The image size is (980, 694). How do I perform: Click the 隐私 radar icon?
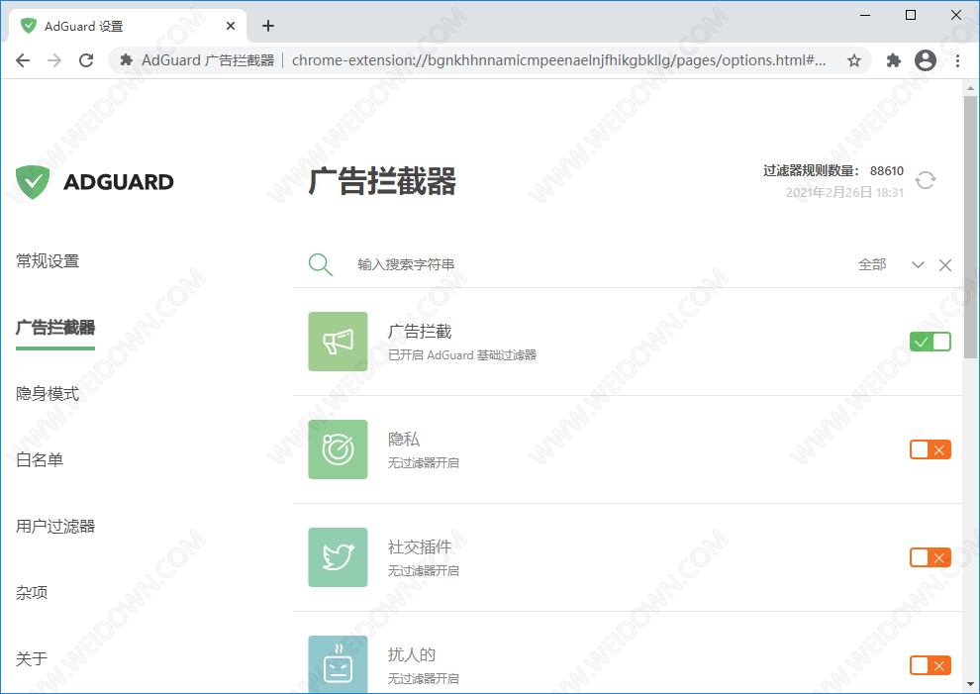click(339, 449)
